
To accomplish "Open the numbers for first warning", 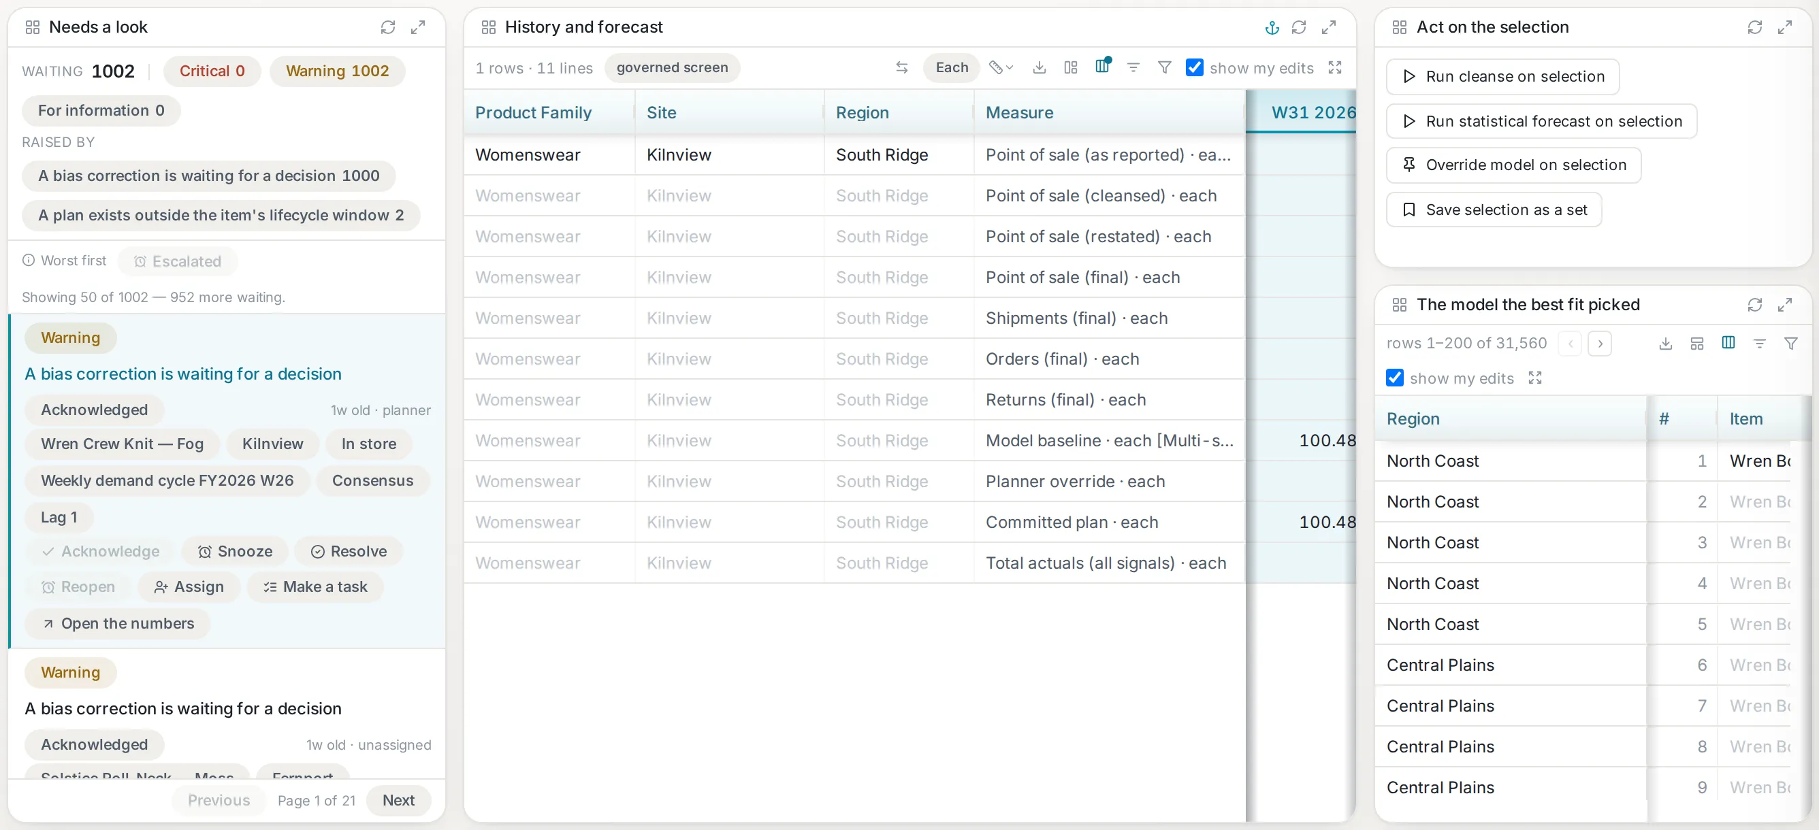I will [117, 623].
